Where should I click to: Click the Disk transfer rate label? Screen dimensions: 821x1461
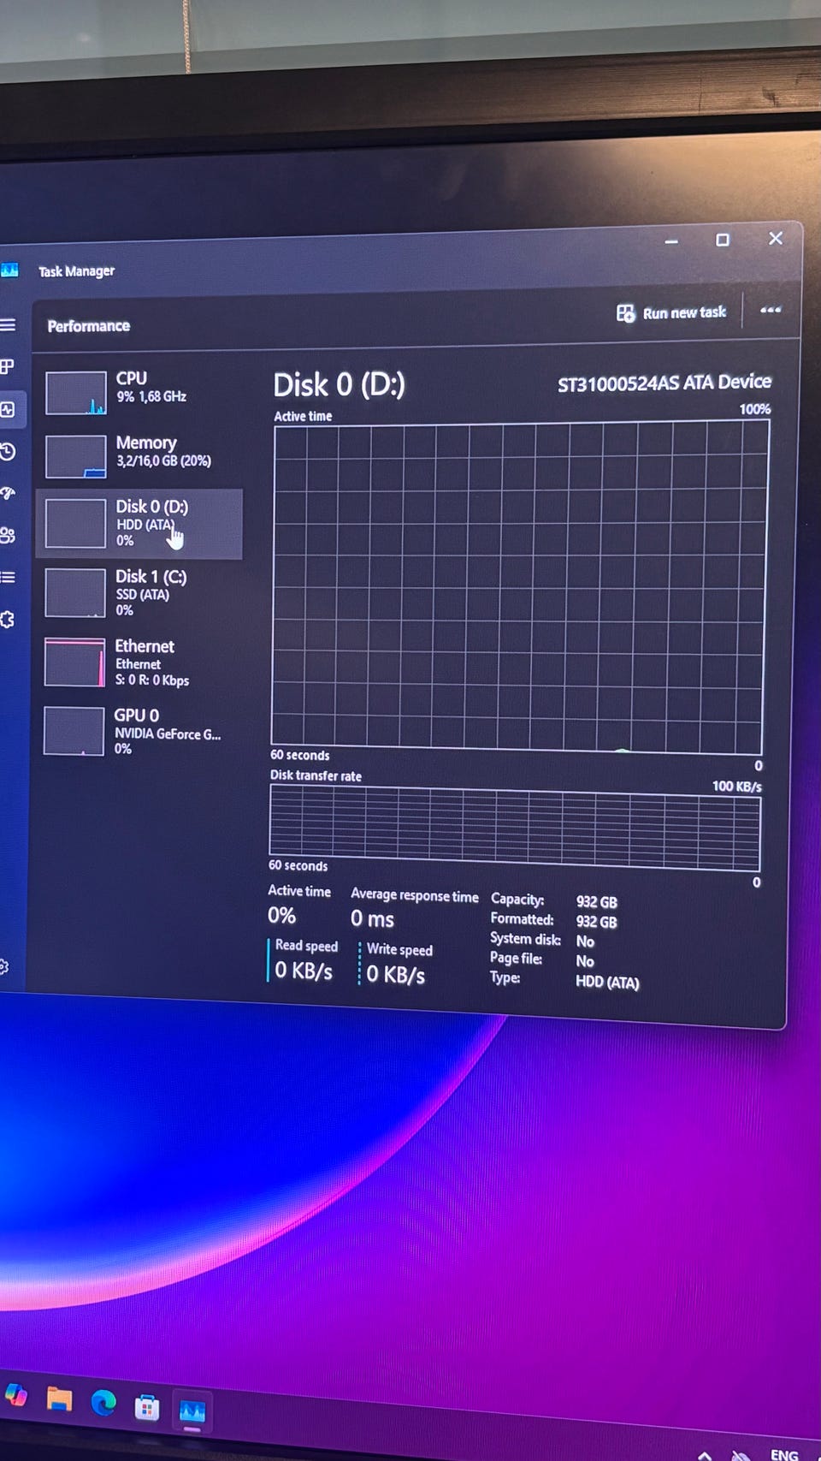[316, 775]
